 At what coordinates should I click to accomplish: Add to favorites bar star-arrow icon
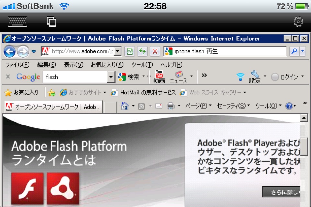click(52, 93)
